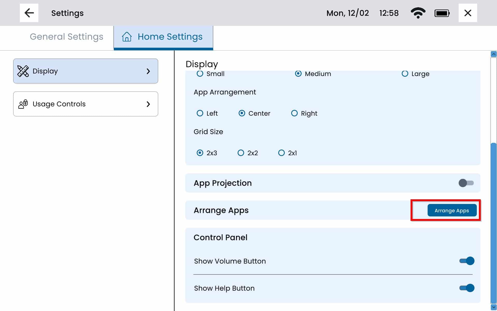
Task: Select the 2x2 grid size option
Action: pyautogui.click(x=241, y=153)
